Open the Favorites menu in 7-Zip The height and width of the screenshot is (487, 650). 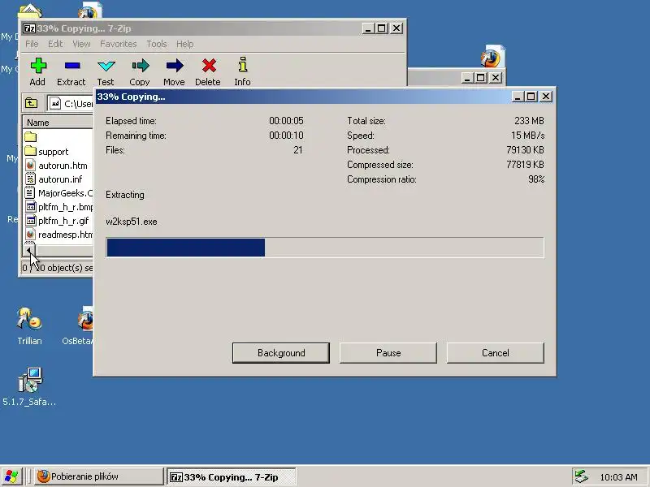click(118, 44)
